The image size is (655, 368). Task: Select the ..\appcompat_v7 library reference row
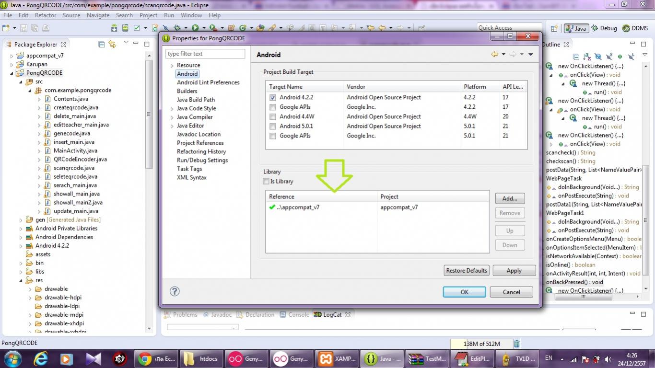pyautogui.click(x=377, y=207)
